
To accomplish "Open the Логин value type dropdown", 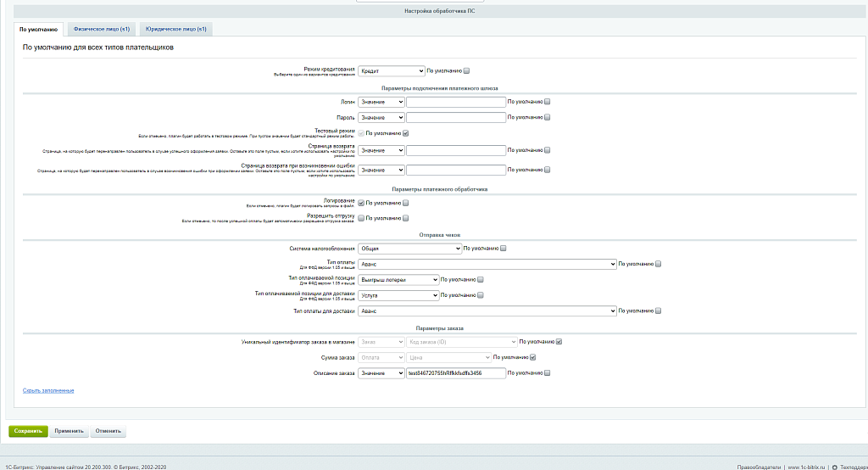I will coord(381,102).
